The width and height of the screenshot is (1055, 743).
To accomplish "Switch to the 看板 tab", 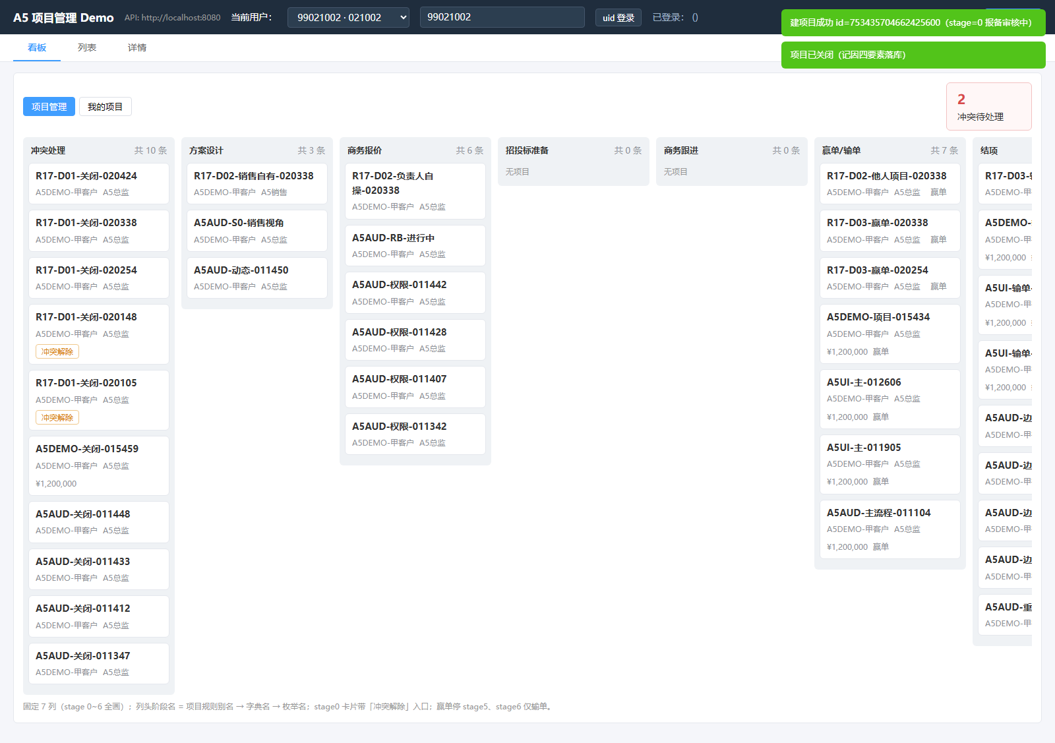I will tap(37, 47).
